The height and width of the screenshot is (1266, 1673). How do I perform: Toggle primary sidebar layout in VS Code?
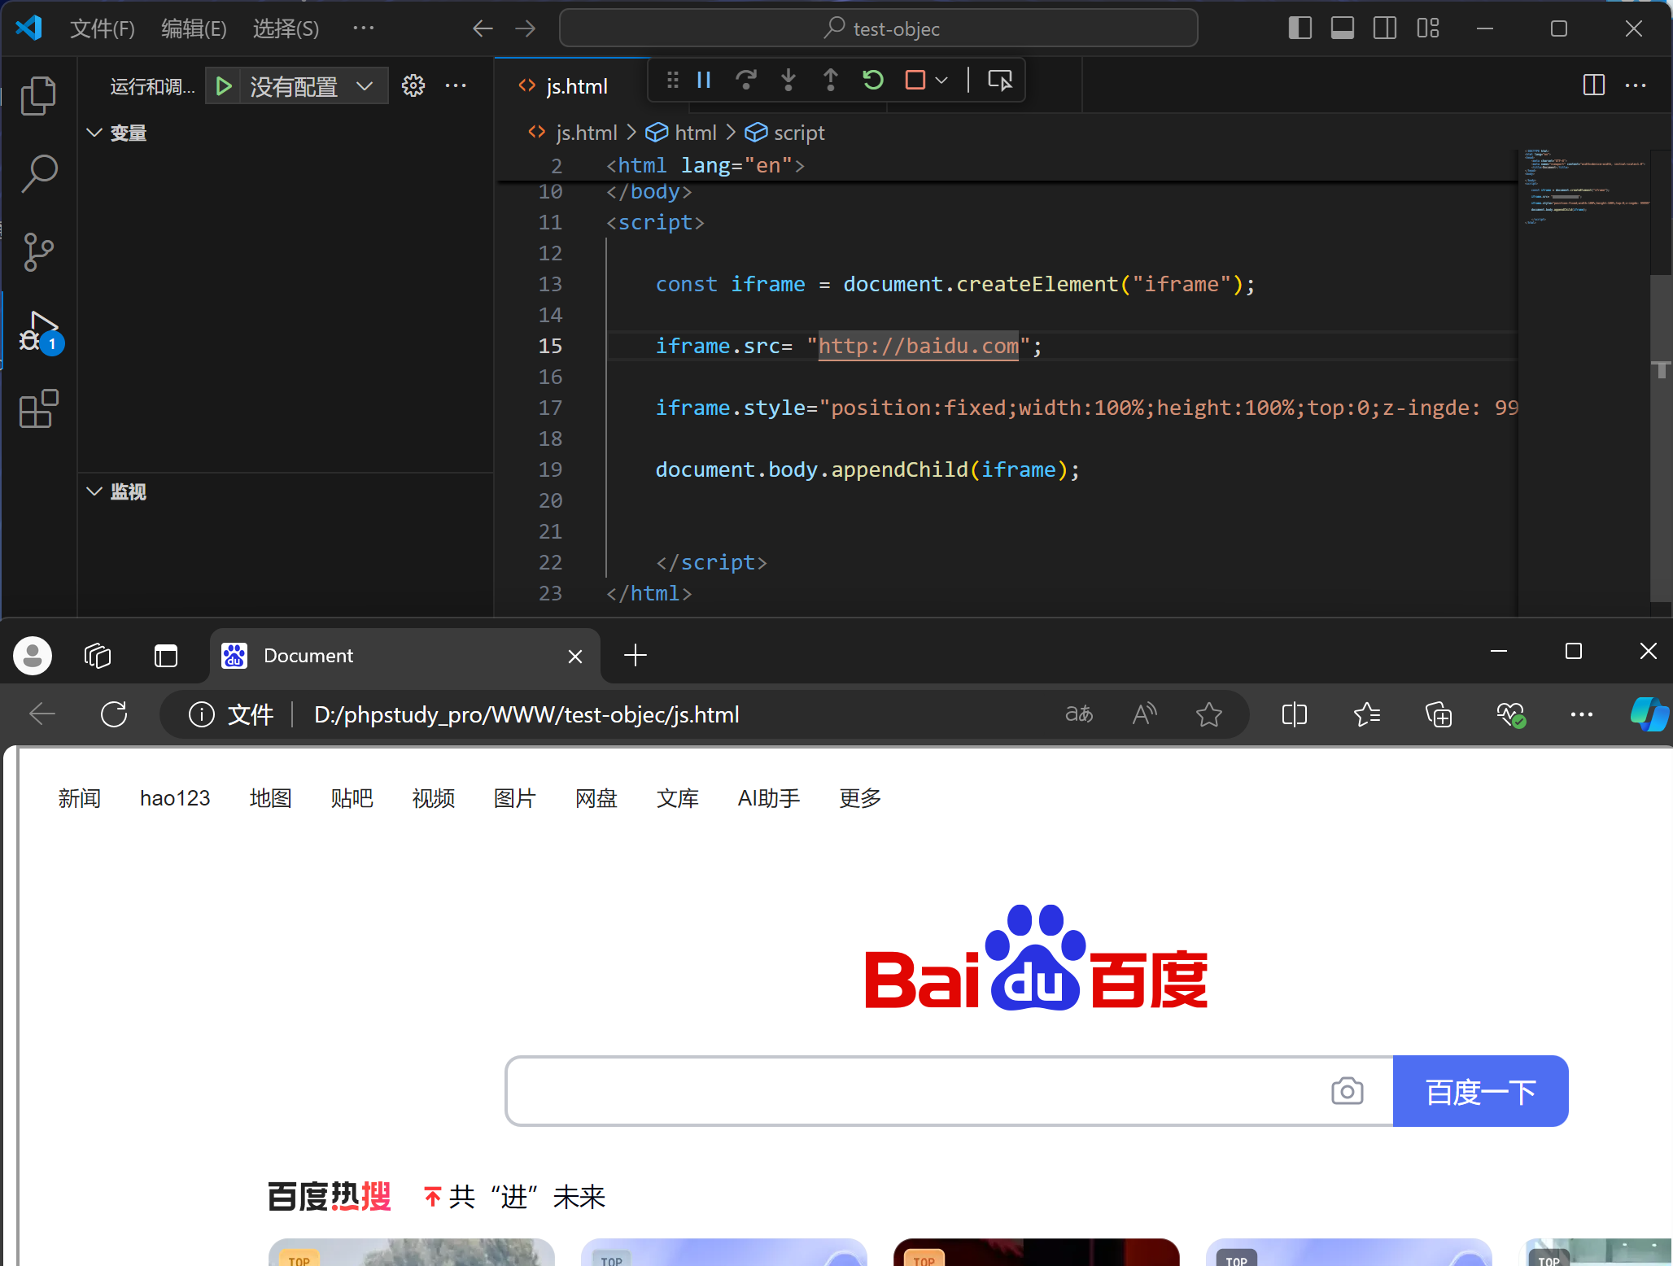1300,28
